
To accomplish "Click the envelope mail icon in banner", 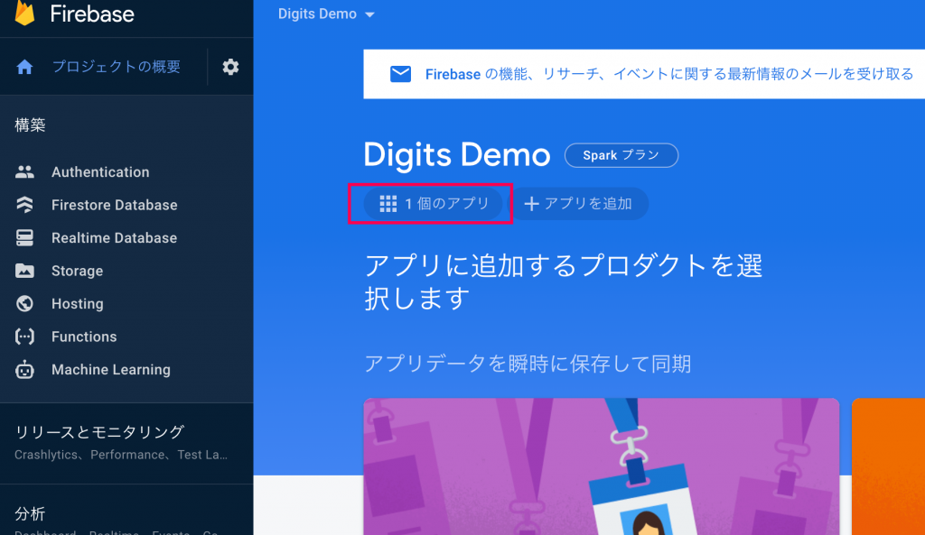I will [400, 74].
